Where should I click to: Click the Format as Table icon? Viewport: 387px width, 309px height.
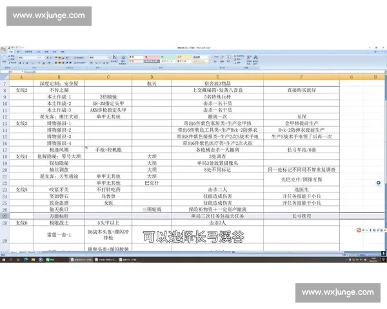tap(124, 59)
